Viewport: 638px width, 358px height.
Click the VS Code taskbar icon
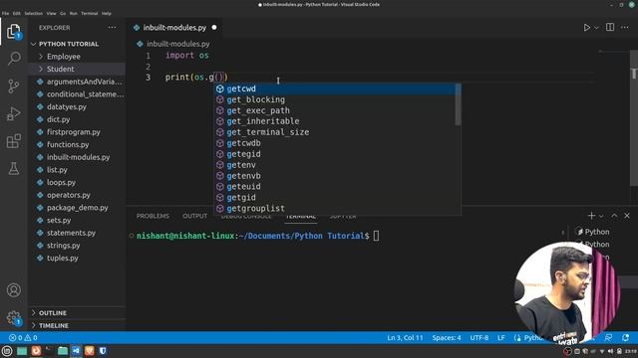pyautogui.click(x=76, y=351)
